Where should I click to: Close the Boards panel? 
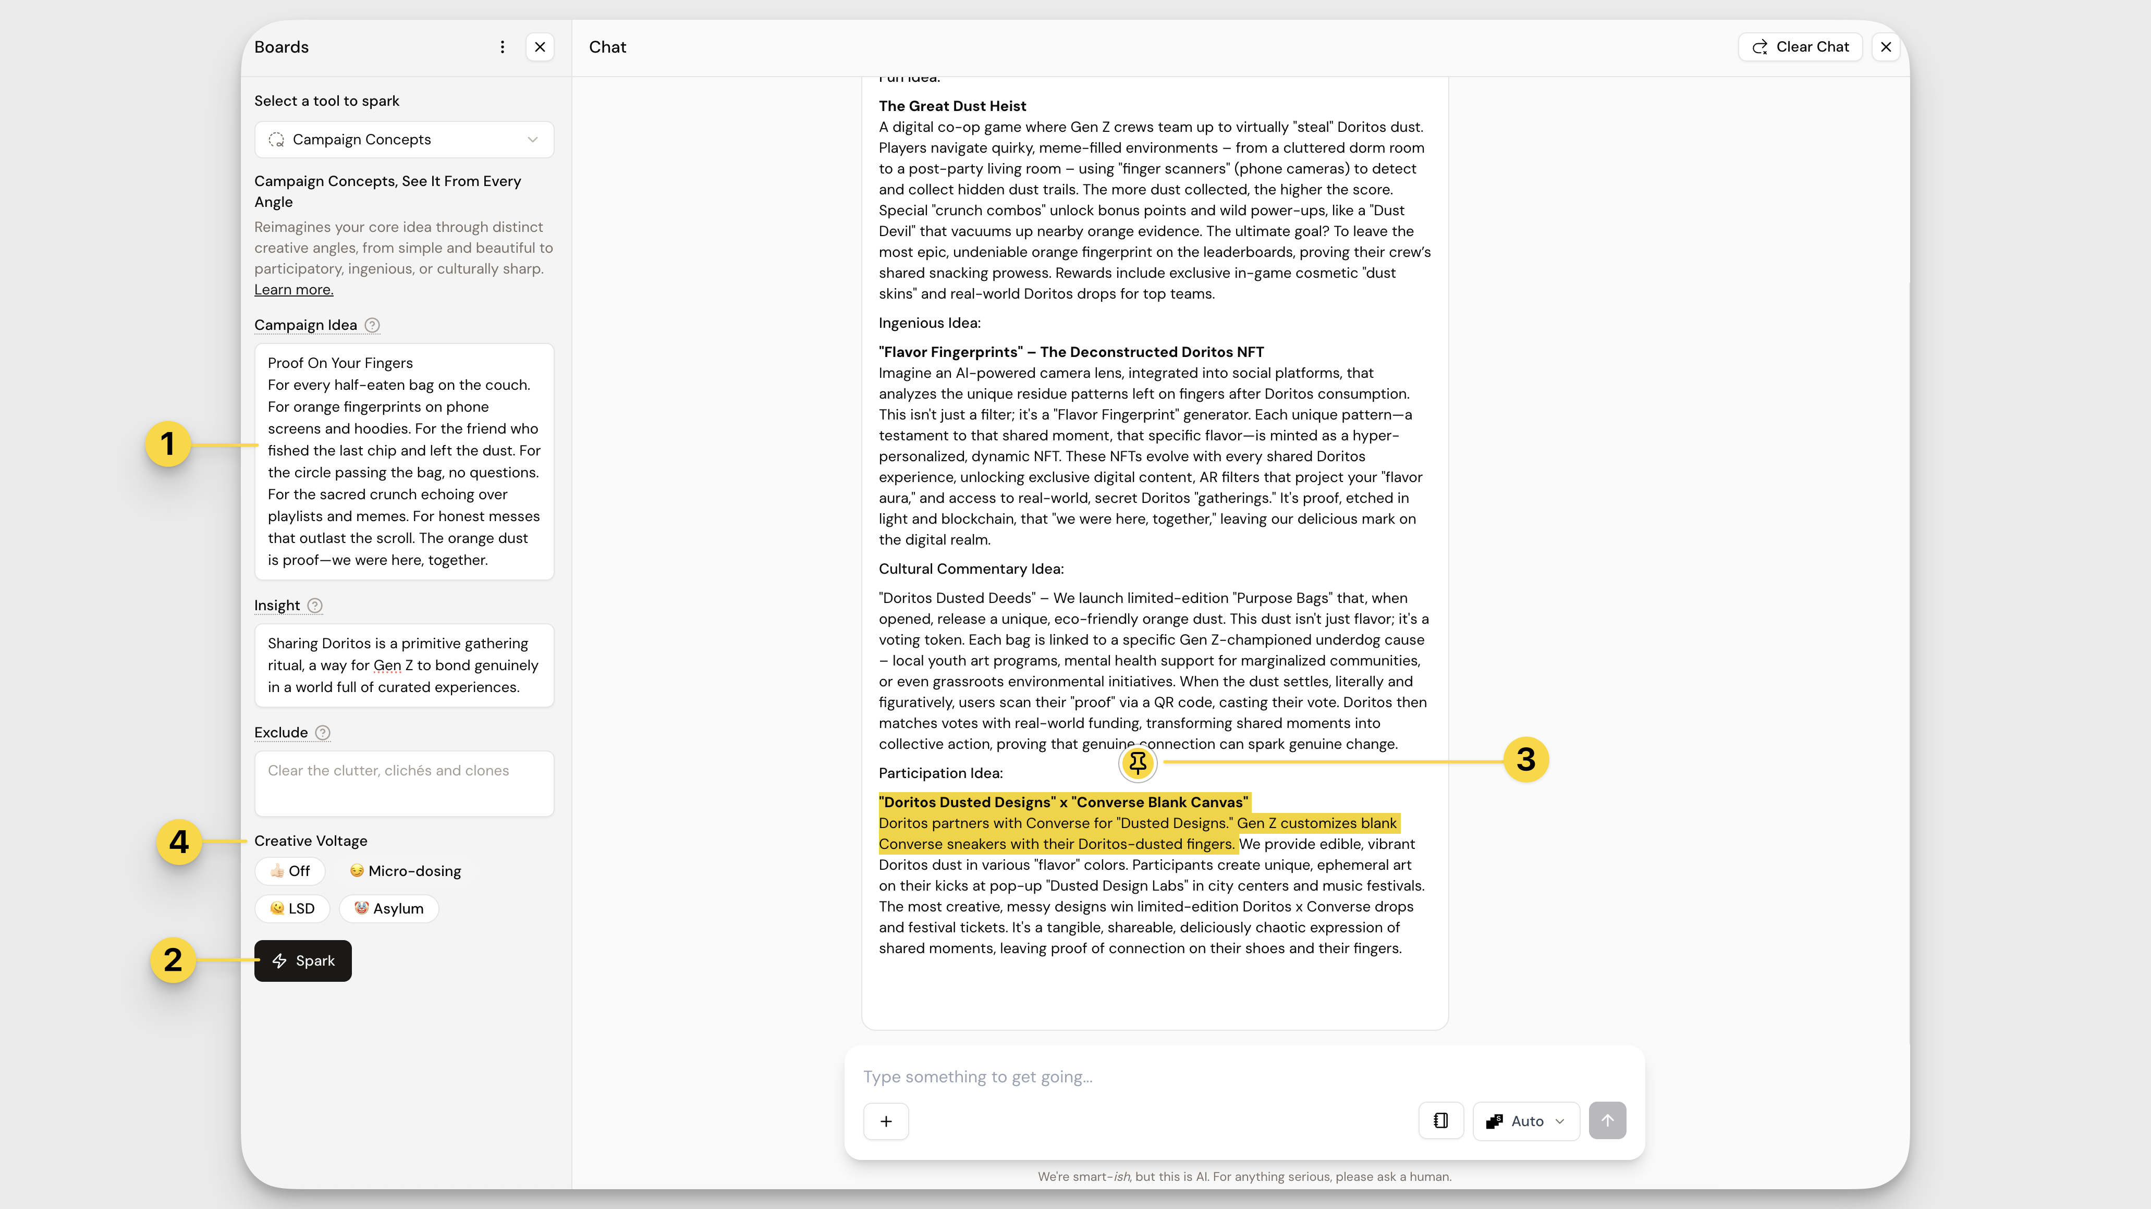(540, 47)
